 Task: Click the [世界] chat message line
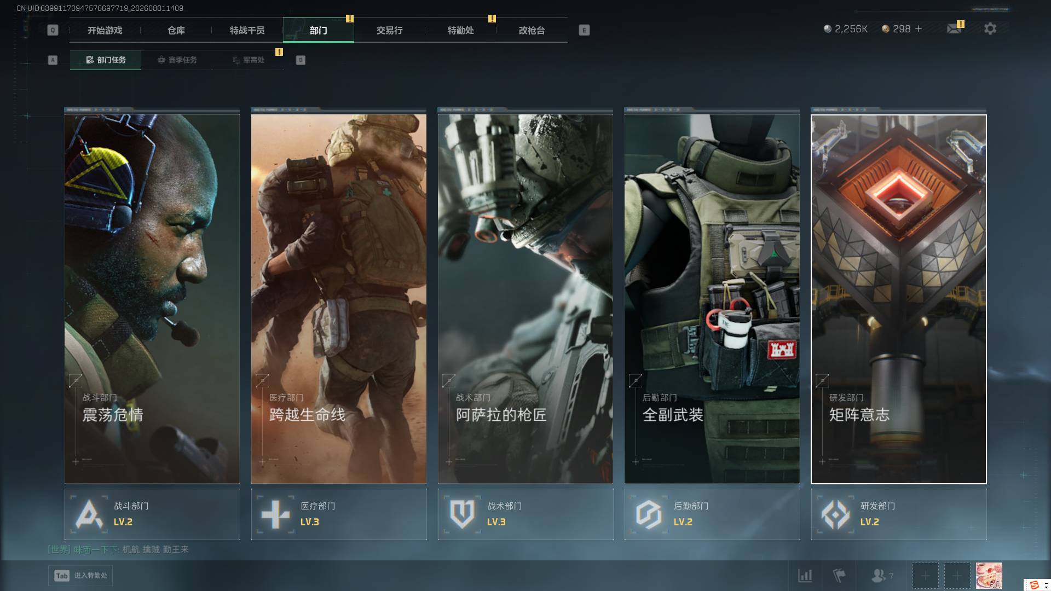point(118,549)
